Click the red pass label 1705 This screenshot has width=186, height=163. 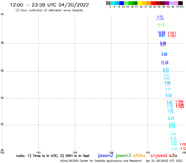[x=180, y=107]
